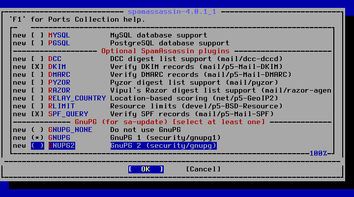Enable the PGSQL option checkbox
Viewport: 354px width, 197px height.
click(37, 43)
